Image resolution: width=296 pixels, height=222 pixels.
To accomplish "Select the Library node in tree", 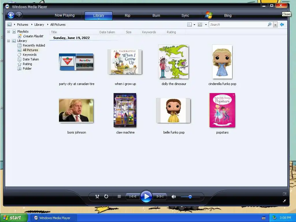I will (22, 41).
